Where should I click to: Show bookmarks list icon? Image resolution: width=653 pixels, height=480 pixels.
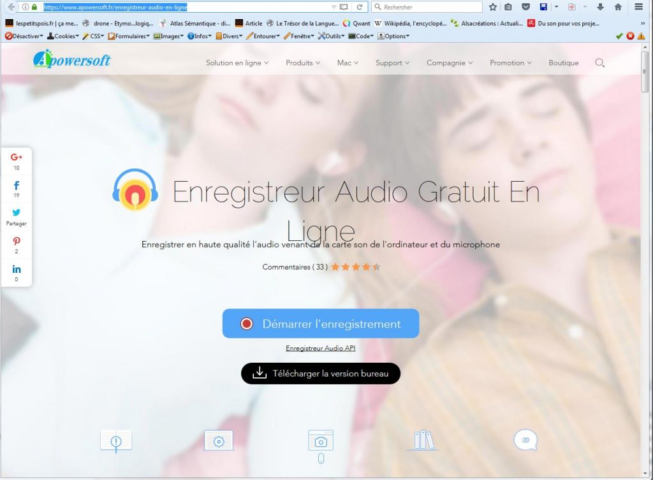(508, 6)
